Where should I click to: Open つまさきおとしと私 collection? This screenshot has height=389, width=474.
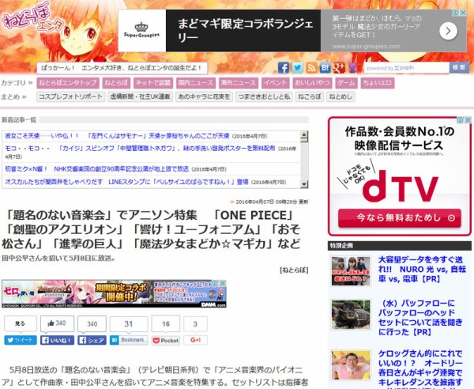tap(264, 96)
